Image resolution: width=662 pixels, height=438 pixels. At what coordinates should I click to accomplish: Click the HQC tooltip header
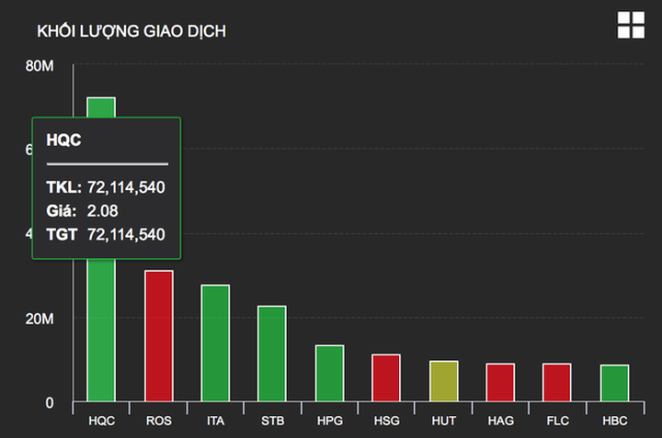(64, 140)
